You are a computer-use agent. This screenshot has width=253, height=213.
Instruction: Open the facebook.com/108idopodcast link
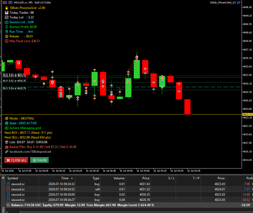pos(30,152)
